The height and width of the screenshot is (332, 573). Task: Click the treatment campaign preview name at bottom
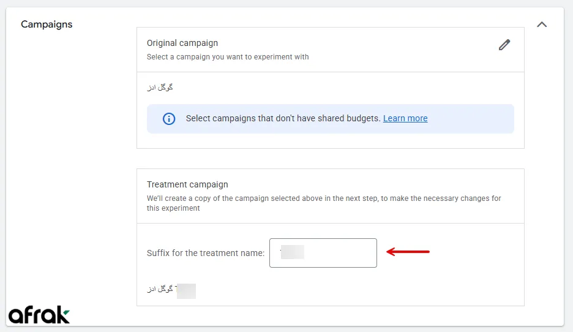[171, 290]
